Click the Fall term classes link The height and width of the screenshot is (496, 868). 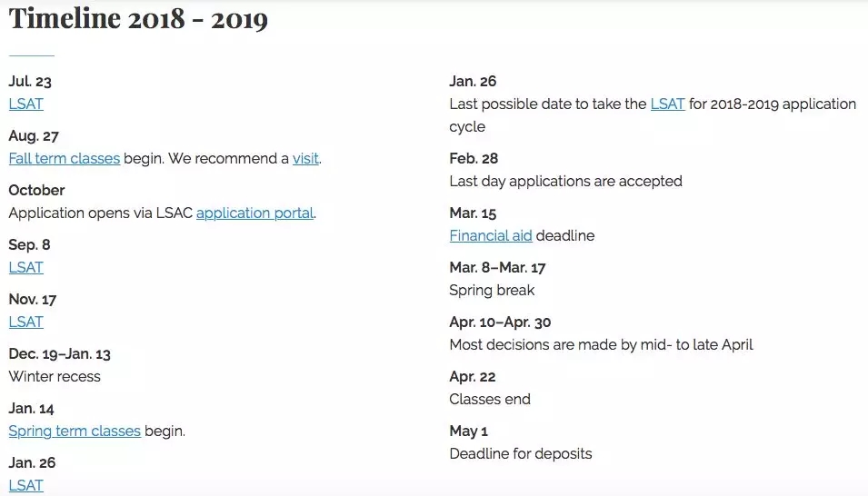point(64,158)
